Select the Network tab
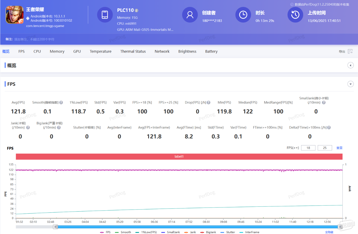The height and width of the screenshot is (234, 358). point(162,51)
